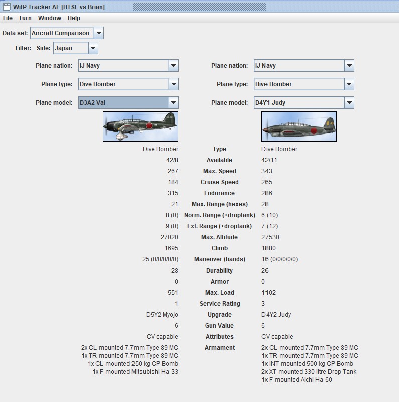Click the Armament row label

[x=220, y=348]
